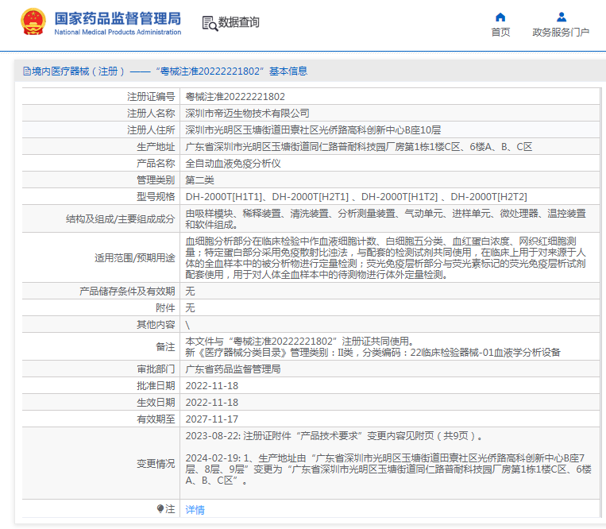Screen dimensions: 606x529
Task: Click the 生效日期 label
Action: pyautogui.click(x=156, y=402)
